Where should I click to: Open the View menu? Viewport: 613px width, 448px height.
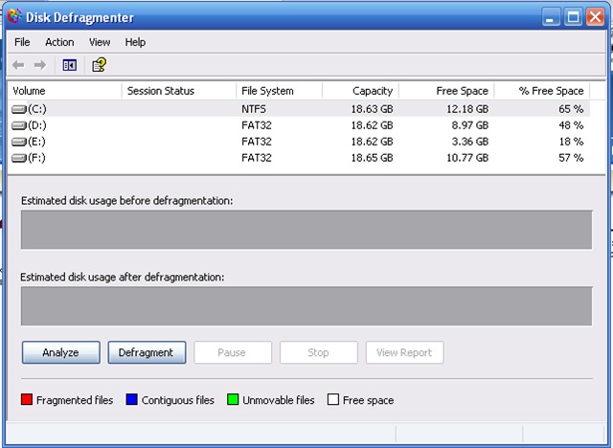100,42
